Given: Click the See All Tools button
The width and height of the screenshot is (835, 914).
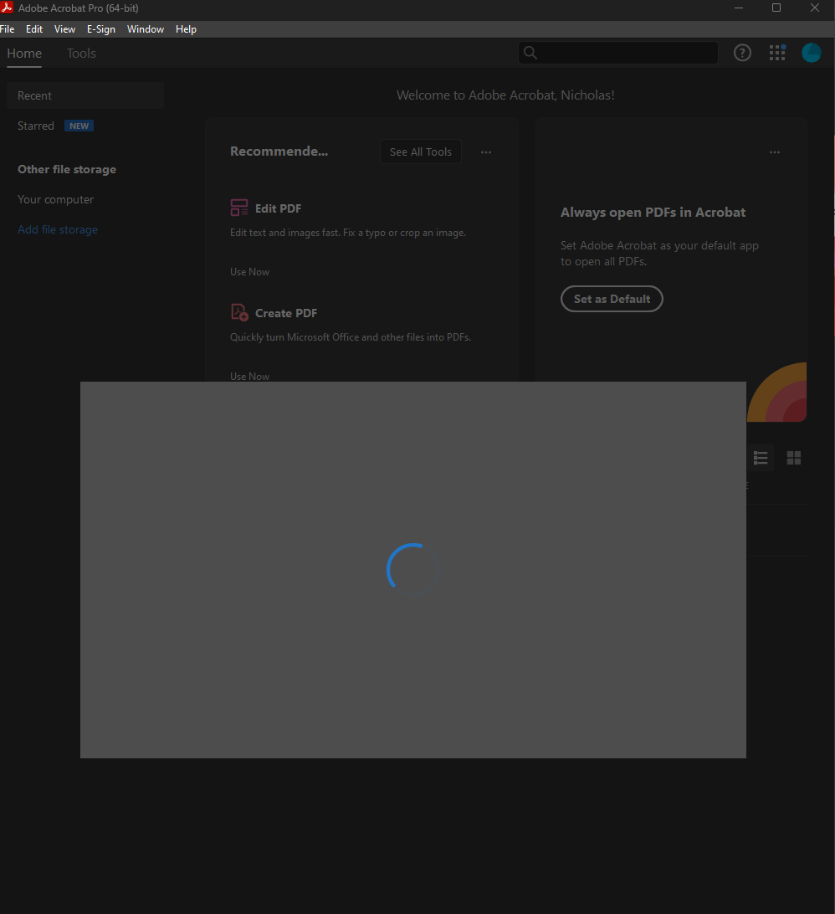Looking at the screenshot, I should [420, 151].
